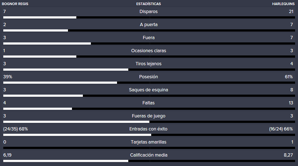
Task: Click the Posesión stat label
Action: click(x=148, y=77)
